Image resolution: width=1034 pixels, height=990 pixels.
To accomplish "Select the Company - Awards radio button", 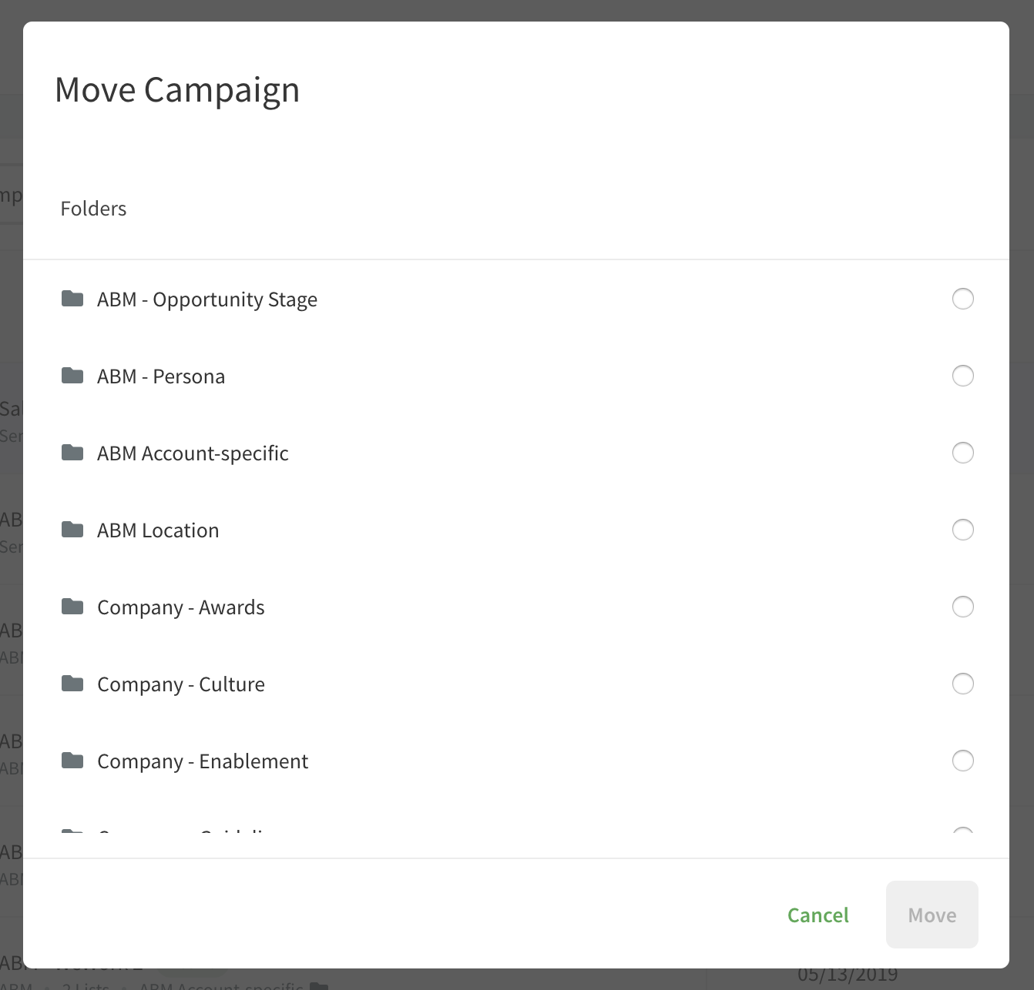I will point(963,607).
